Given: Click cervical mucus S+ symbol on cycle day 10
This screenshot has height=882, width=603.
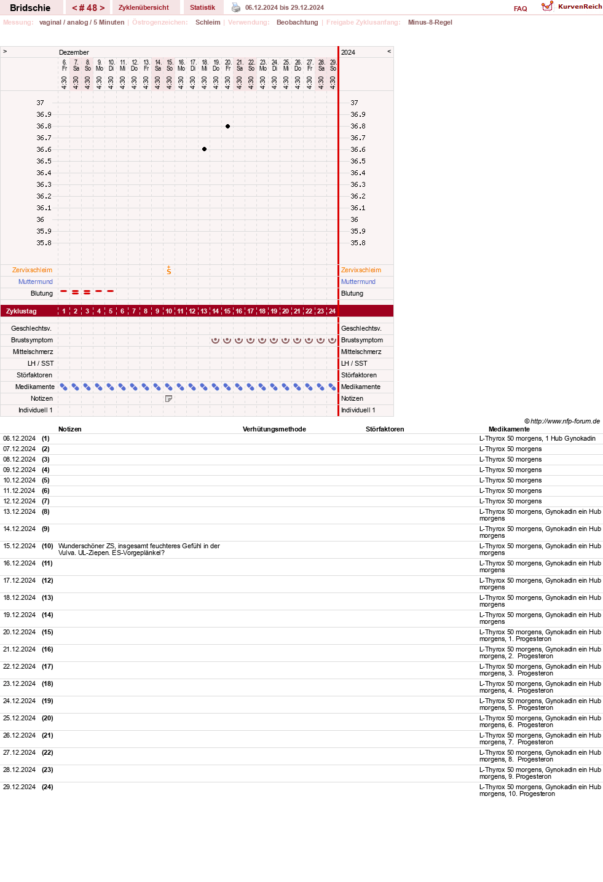Looking at the screenshot, I should pos(169,270).
